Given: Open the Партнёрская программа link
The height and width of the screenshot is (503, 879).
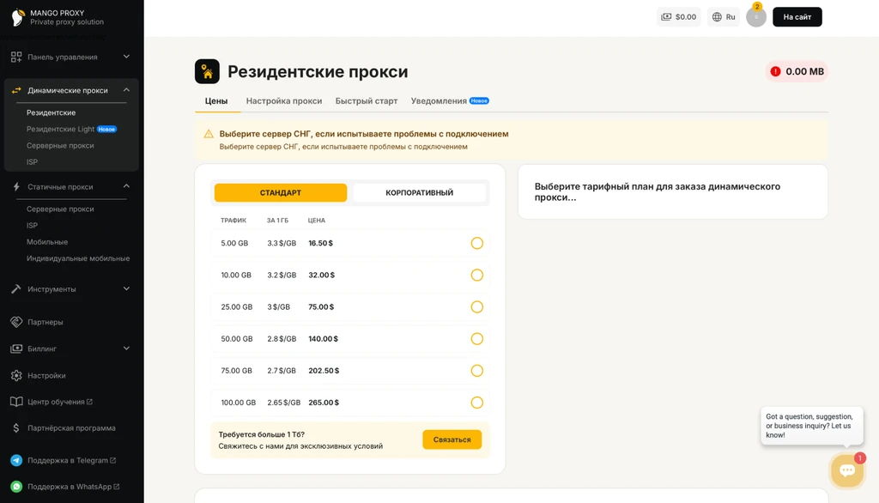Looking at the screenshot, I should [71, 427].
